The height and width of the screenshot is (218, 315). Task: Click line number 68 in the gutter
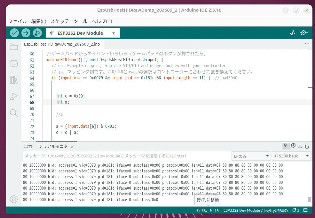point(32,102)
